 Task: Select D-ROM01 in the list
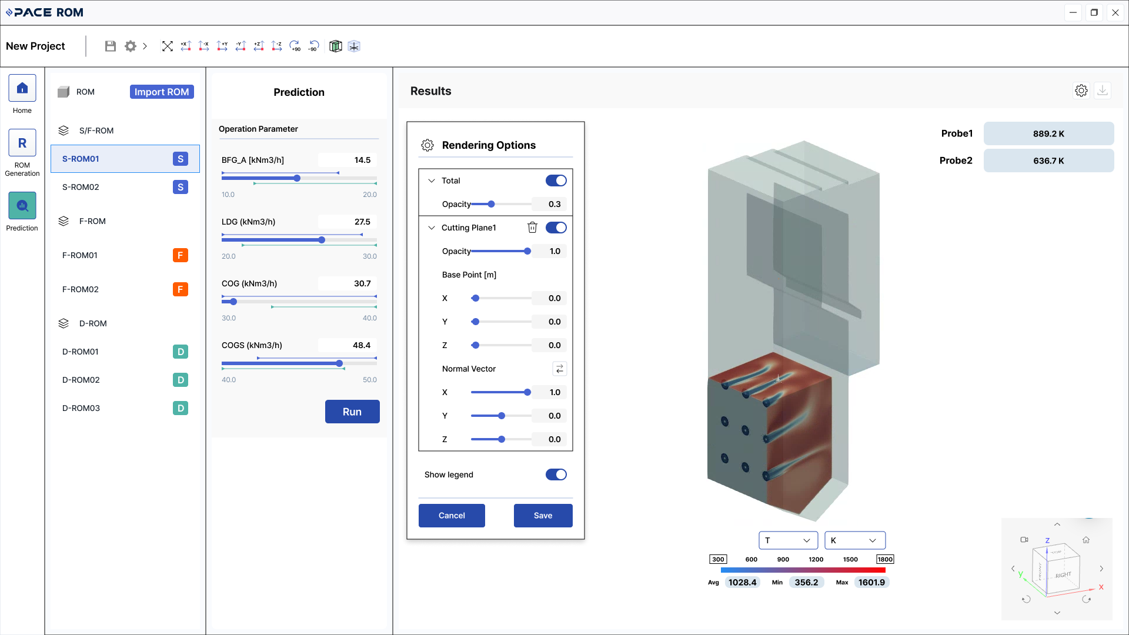pyautogui.click(x=125, y=352)
